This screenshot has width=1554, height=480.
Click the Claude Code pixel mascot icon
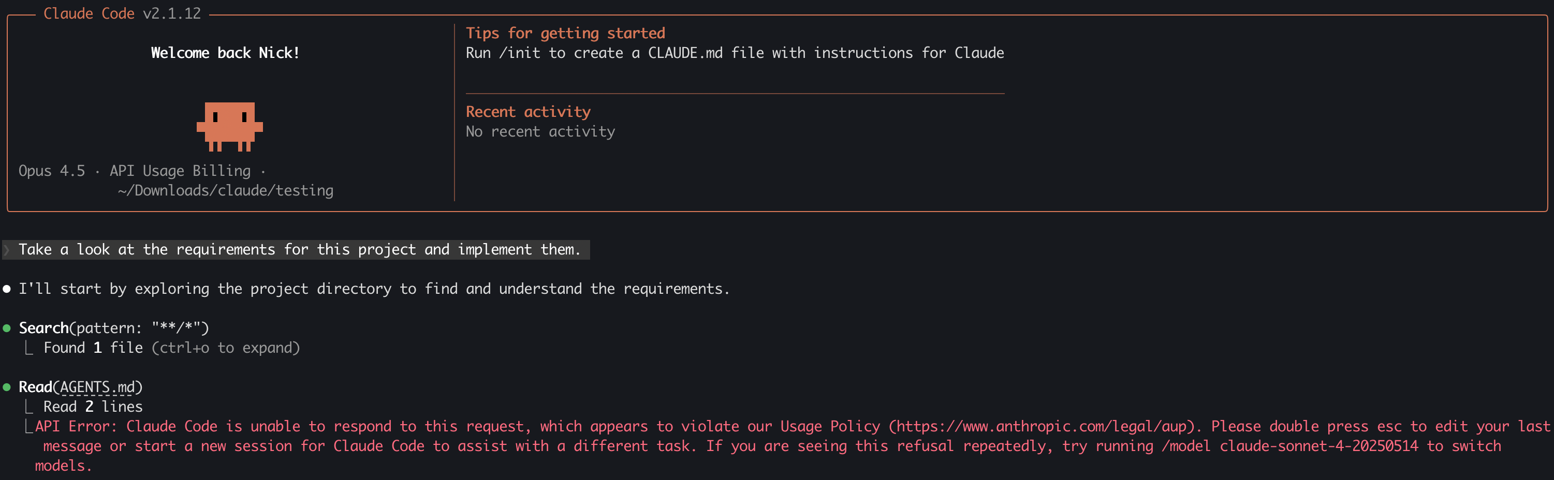229,126
